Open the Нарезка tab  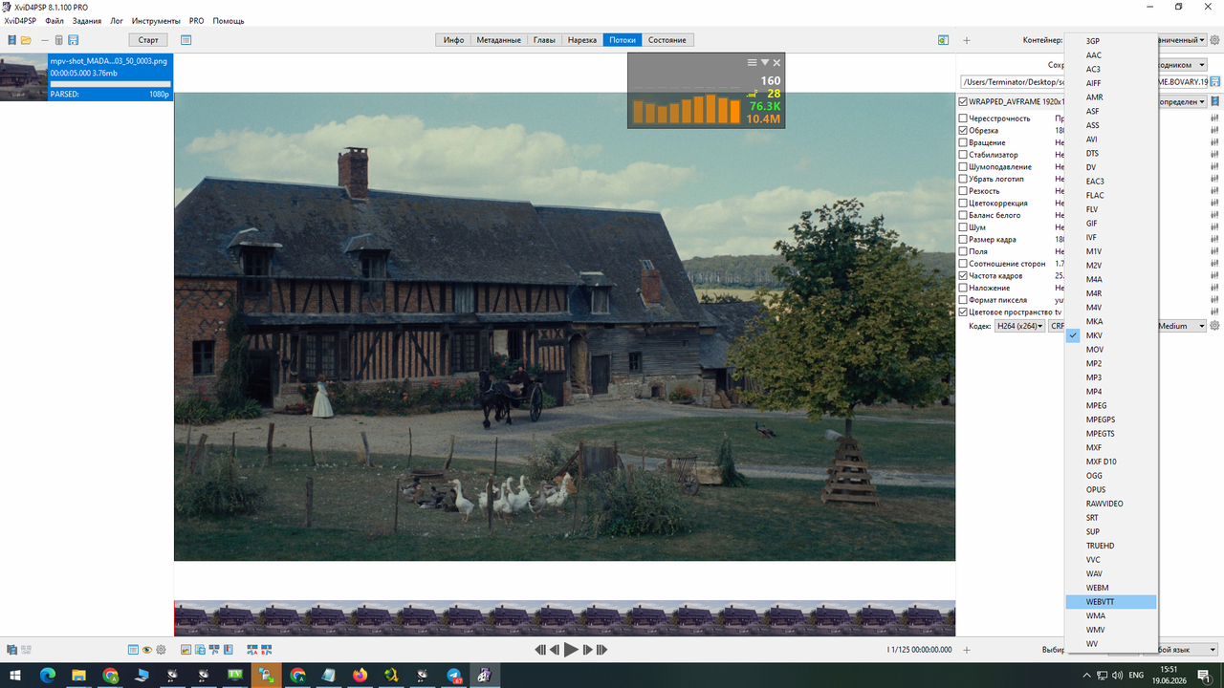(x=582, y=40)
